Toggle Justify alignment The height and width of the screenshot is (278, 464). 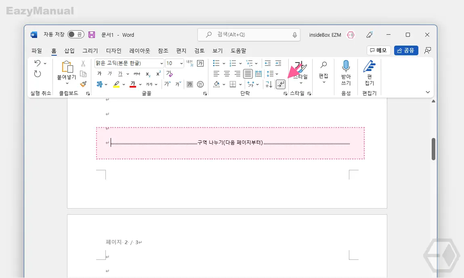click(248, 74)
